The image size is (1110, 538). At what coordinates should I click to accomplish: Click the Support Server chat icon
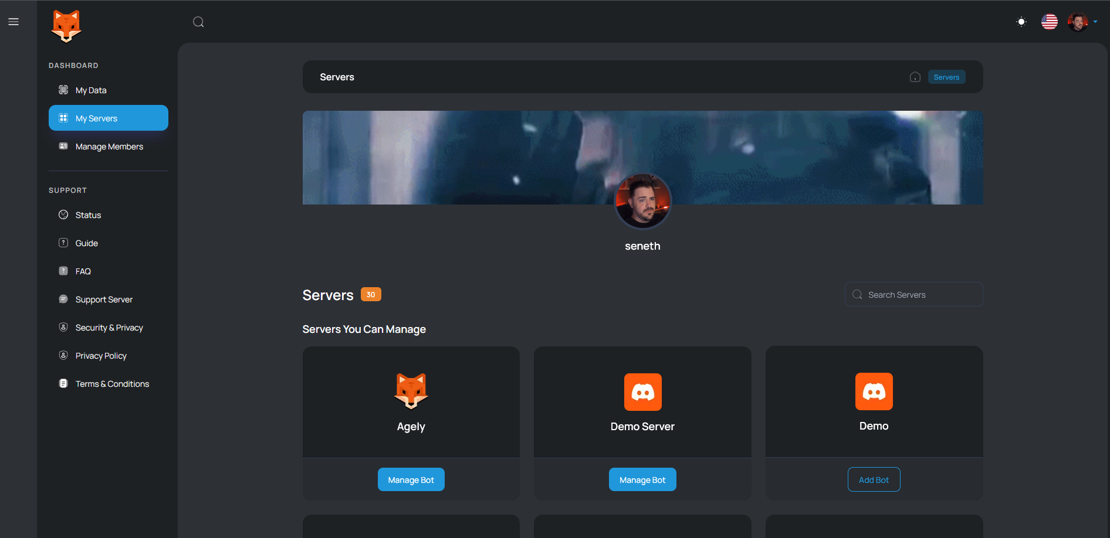click(63, 299)
